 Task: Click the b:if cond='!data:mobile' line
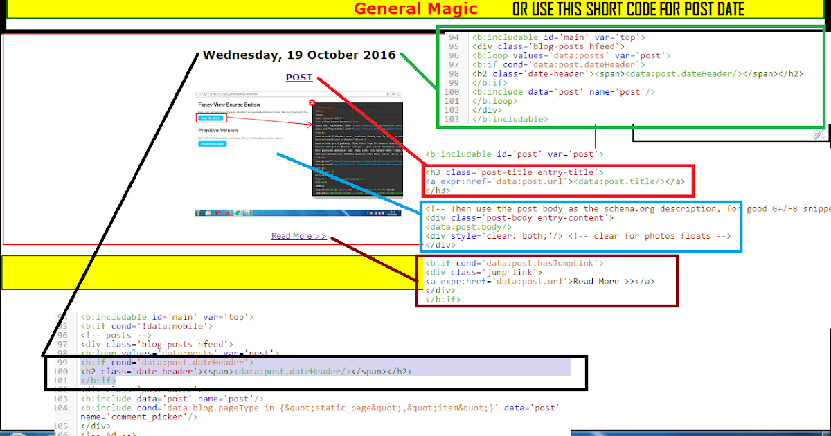(x=147, y=326)
